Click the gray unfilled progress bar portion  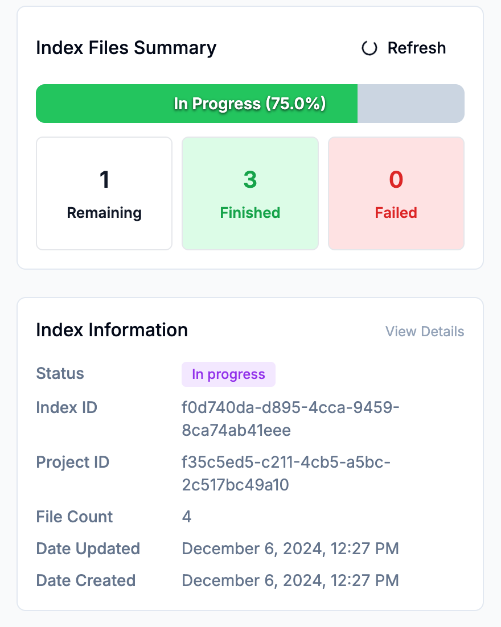coord(410,104)
